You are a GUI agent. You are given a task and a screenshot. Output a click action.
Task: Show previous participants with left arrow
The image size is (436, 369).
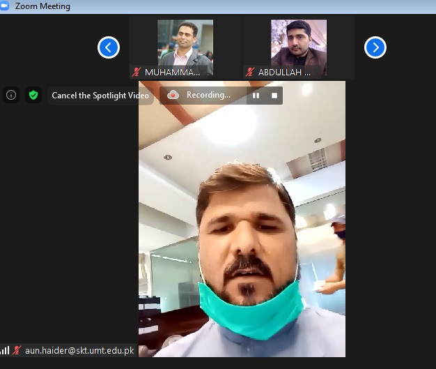coord(108,47)
